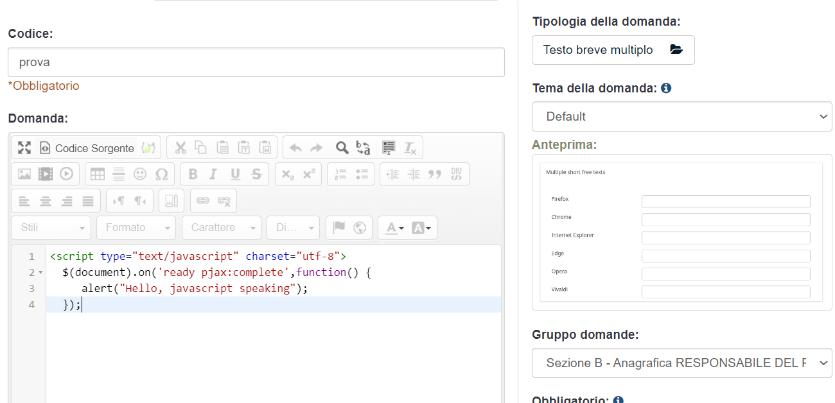Image resolution: width=835 pixels, height=403 pixels.
Task: Open the Tema della domanda Default dropdown
Action: [x=681, y=117]
